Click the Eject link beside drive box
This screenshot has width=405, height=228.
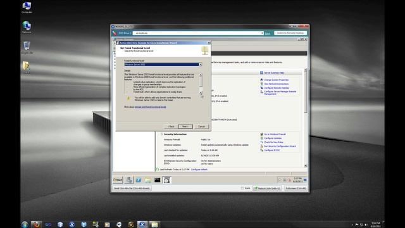[x=267, y=33]
